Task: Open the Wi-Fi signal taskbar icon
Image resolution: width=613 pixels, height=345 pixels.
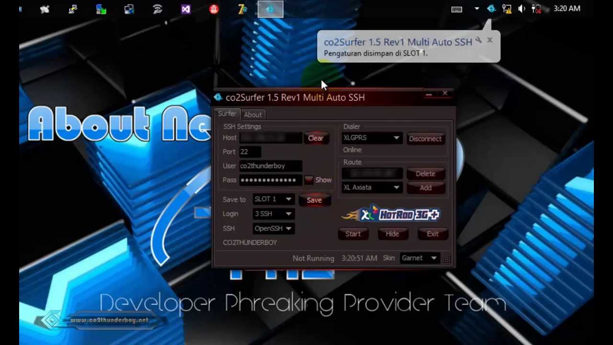Action: [x=158, y=9]
